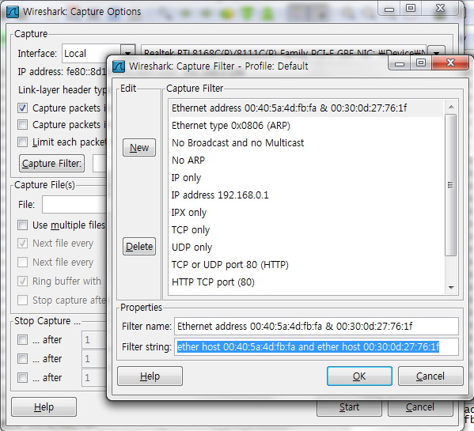The image size is (474, 431).
Task: Open Help in Capture Filter dialog
Action: pos(150,376)
